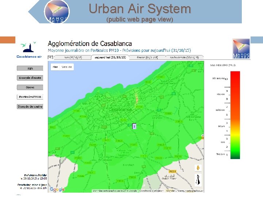Viewport: 263px width, 197px height.
Task: Switch to the hier (30/10/15) tab
Action: [x=73, y=58]
